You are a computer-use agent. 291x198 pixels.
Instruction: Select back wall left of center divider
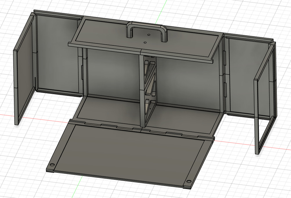pos(113,72)
